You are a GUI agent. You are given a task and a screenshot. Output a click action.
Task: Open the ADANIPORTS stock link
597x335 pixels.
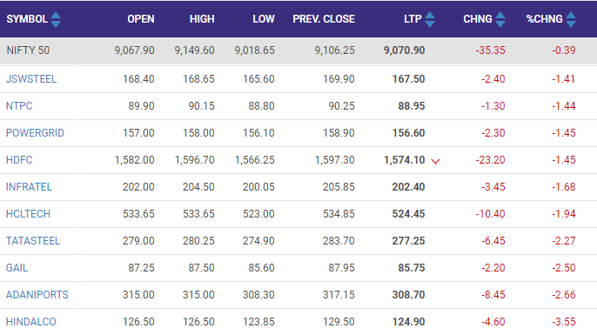pos(37,295)
